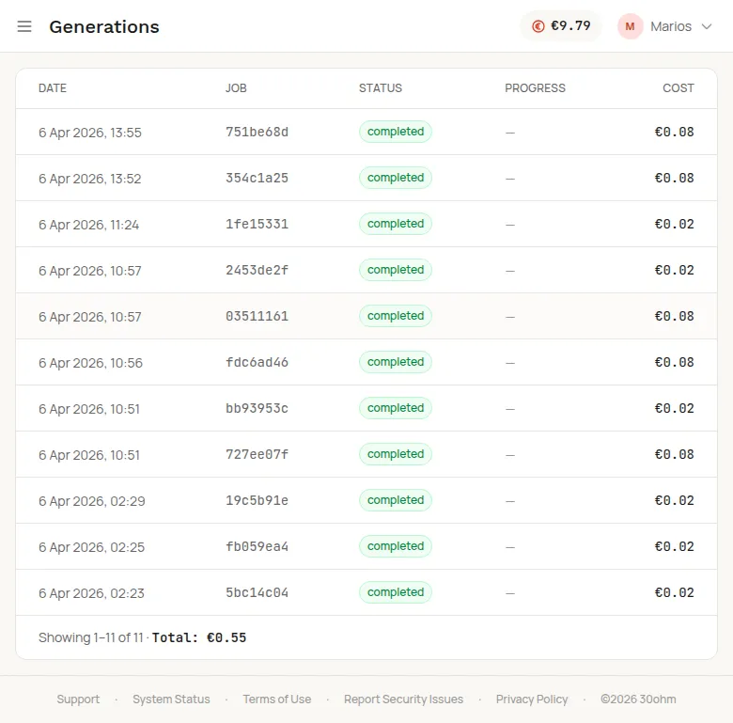Viewport: 733px width, 723px height.
Task: Click the PROGRESS column header
Action: (x=535, y=88)
